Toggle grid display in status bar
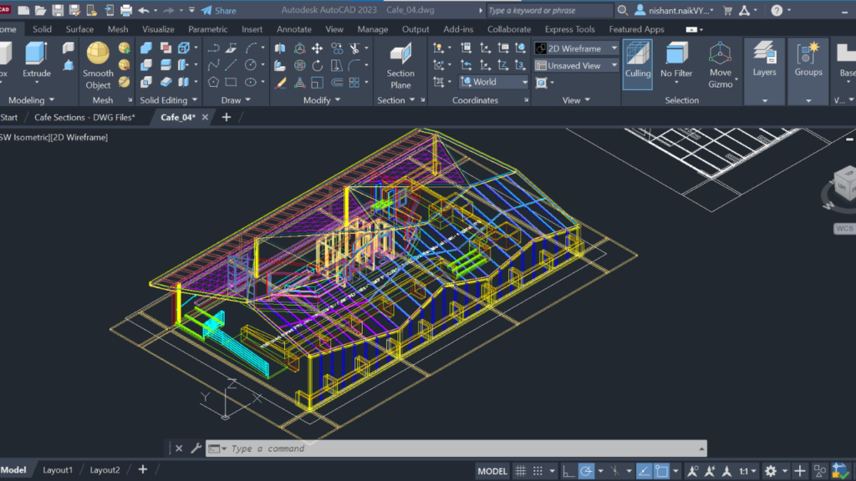 point(520,471)
